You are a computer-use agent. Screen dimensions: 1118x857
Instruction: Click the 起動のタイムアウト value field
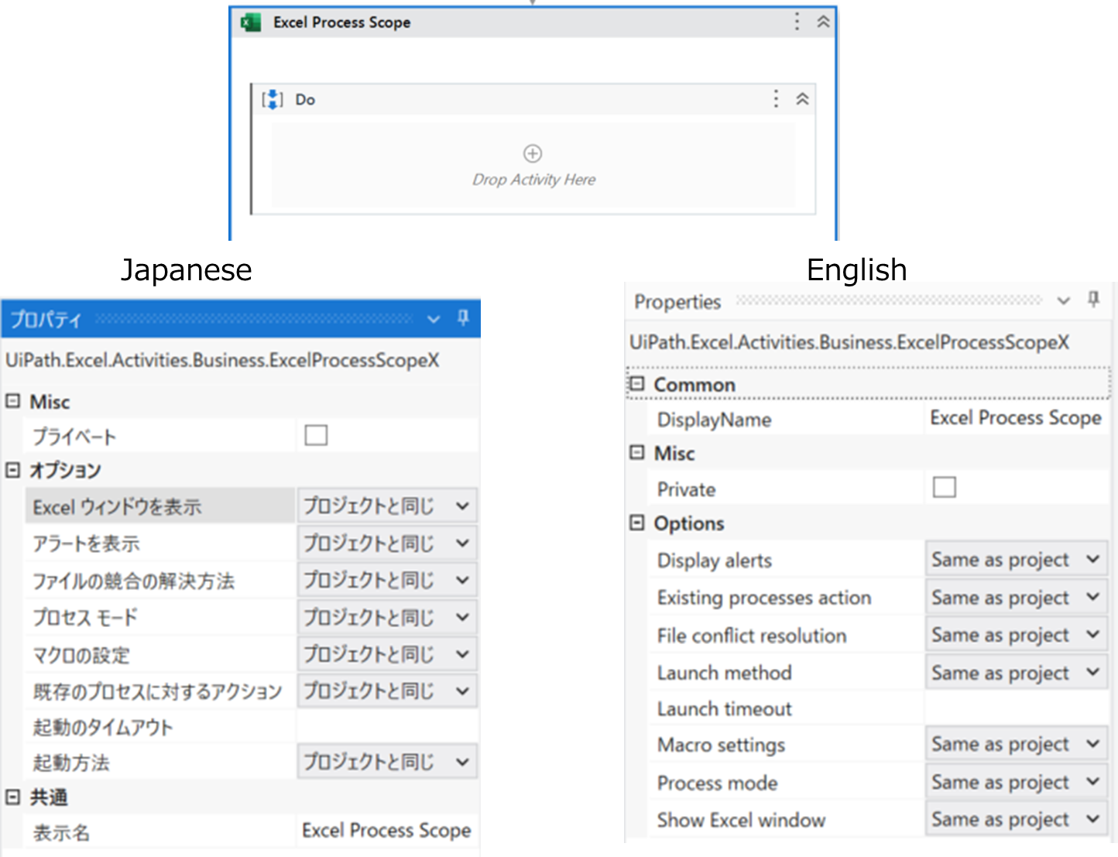[x=387, y=727]
